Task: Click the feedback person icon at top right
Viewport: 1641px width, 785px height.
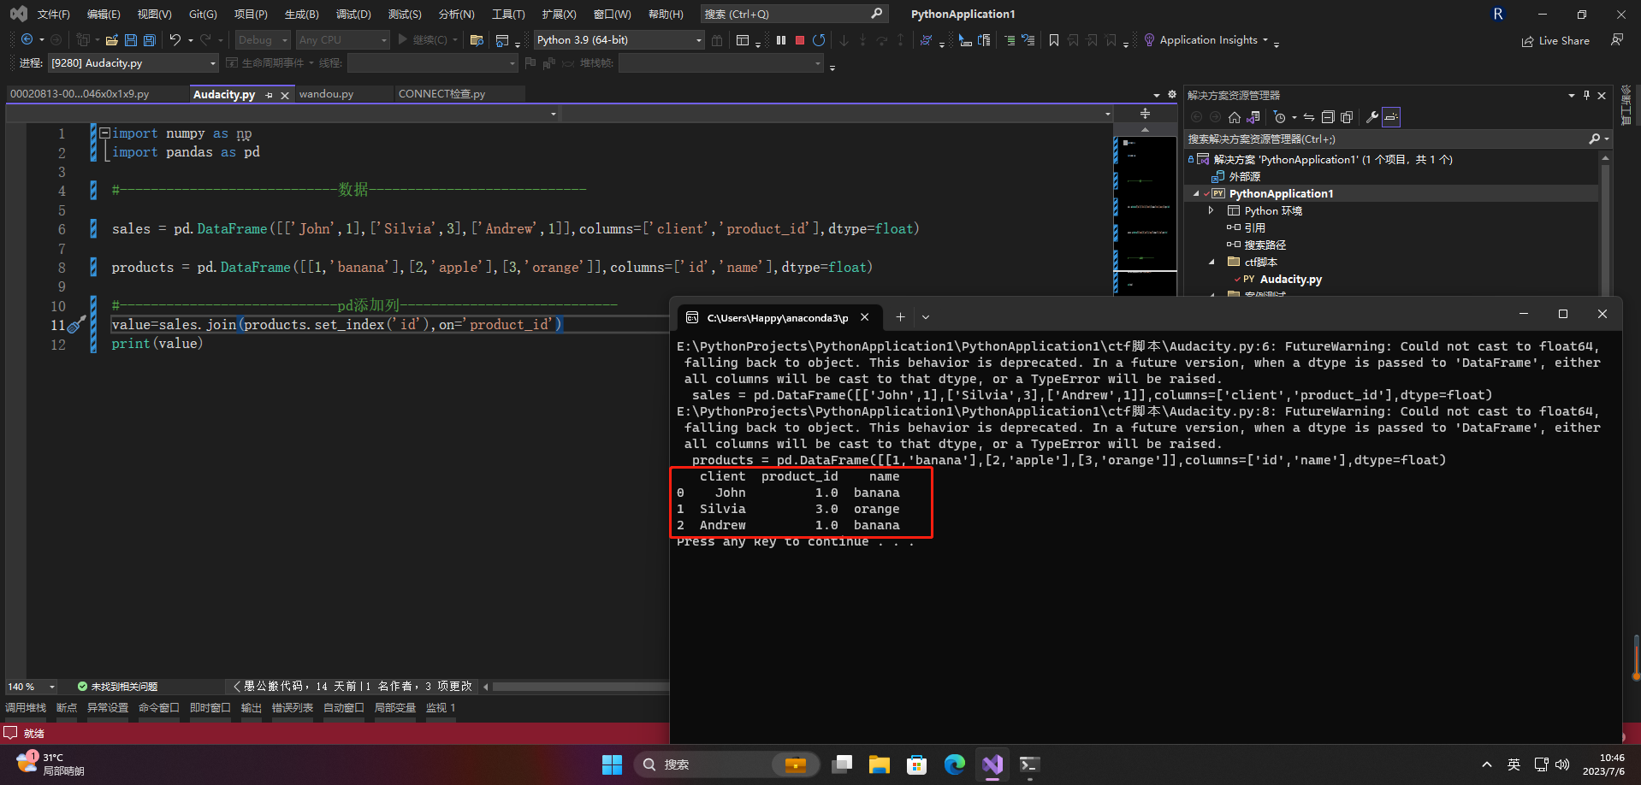Action: tap(1617, 40)
